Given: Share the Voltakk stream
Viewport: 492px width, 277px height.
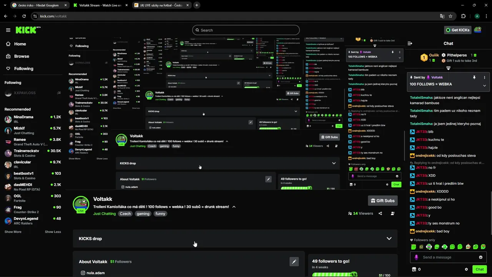Looking at the screenshot, I should click(380, 214).
